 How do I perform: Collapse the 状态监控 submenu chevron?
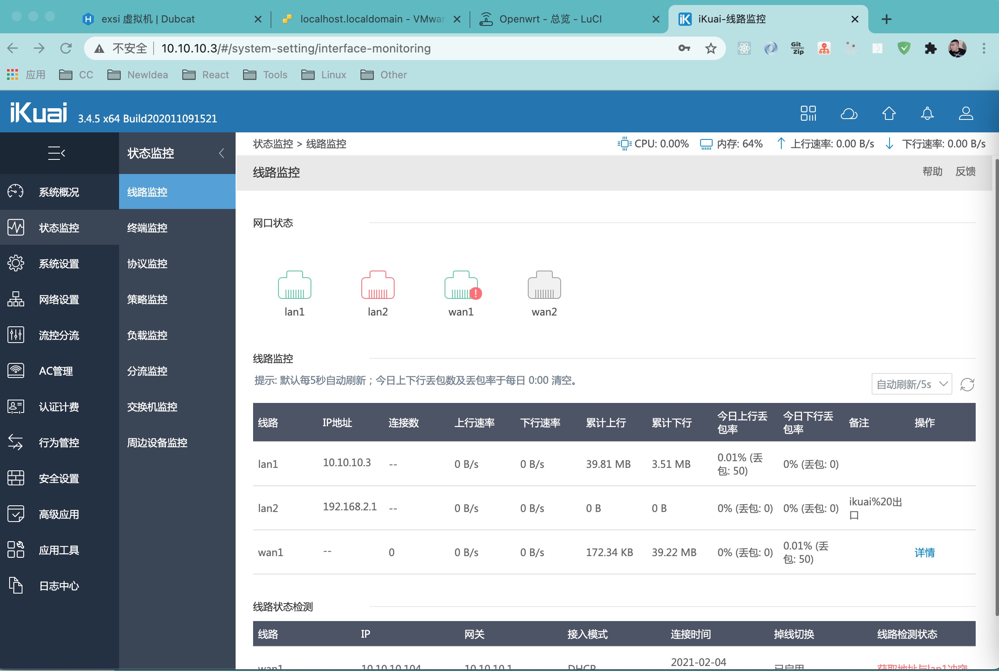[x=221, y=153]
